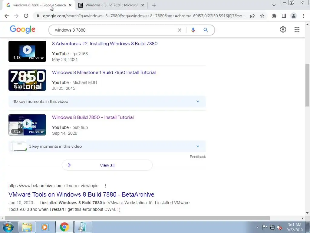Viewport: 310px width, 233px height.
Task: Open the Action Center flag icon
Action: click(265, 227)
